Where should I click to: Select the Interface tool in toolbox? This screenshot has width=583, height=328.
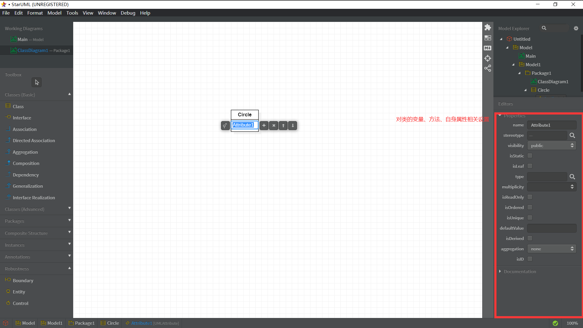(x=22, y=117)
